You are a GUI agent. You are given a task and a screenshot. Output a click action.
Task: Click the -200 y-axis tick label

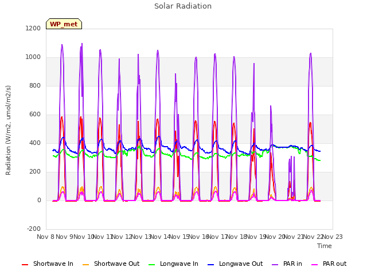coord(34,229)
